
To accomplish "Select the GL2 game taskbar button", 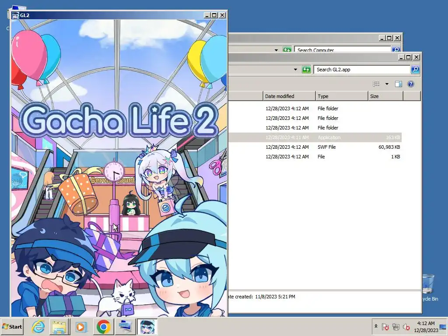I will (147, 326).
